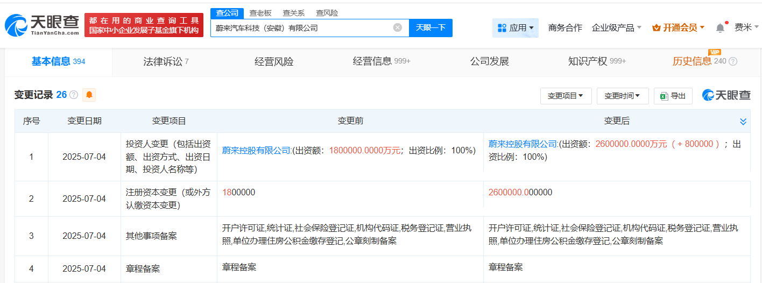Select the 查老板 search tab
The width and height of the screenshot is (762, 283).
(260, 13)
